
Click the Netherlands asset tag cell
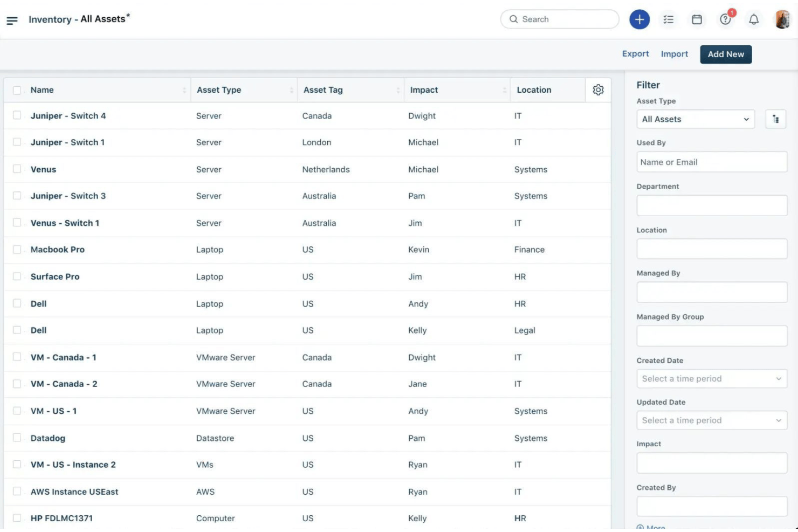(326, 169)
